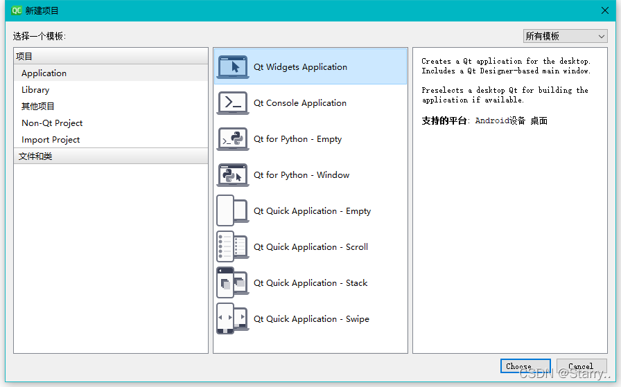Click the Qt Quick Application - Stack label
Viewport: 621px width, 387px height.
(310, 283)
